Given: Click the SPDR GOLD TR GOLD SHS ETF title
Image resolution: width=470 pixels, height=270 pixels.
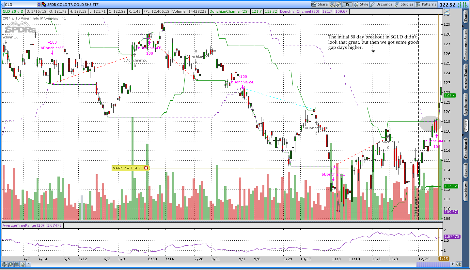Looking at the screenshot, I should click(72, 5).
